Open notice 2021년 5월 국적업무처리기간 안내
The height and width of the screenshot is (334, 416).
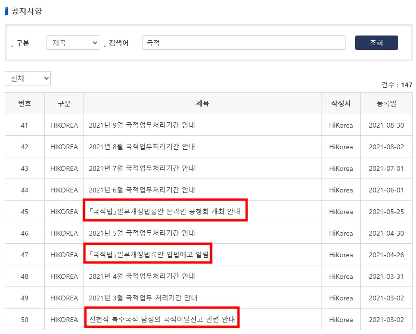[142, 233]
